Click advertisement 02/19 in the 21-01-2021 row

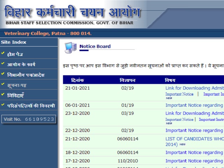point(127,88)
